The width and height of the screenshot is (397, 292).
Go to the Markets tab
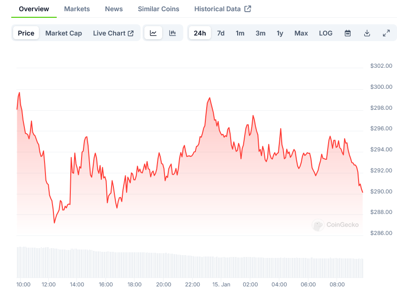coord(77,9)
